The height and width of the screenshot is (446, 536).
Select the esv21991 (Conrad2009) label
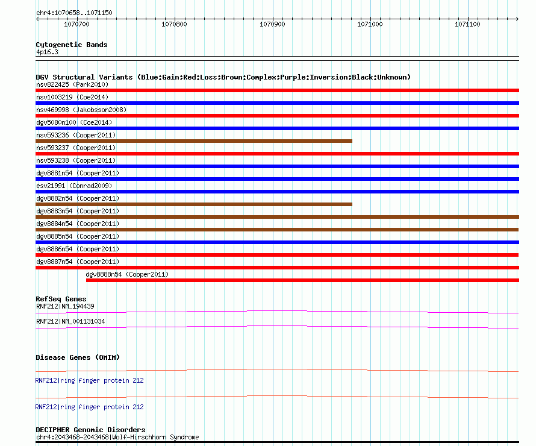coord(74,186)
